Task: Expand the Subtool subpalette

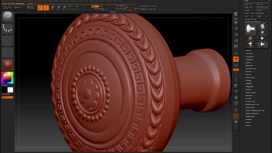Action: [x=248, y=51]
